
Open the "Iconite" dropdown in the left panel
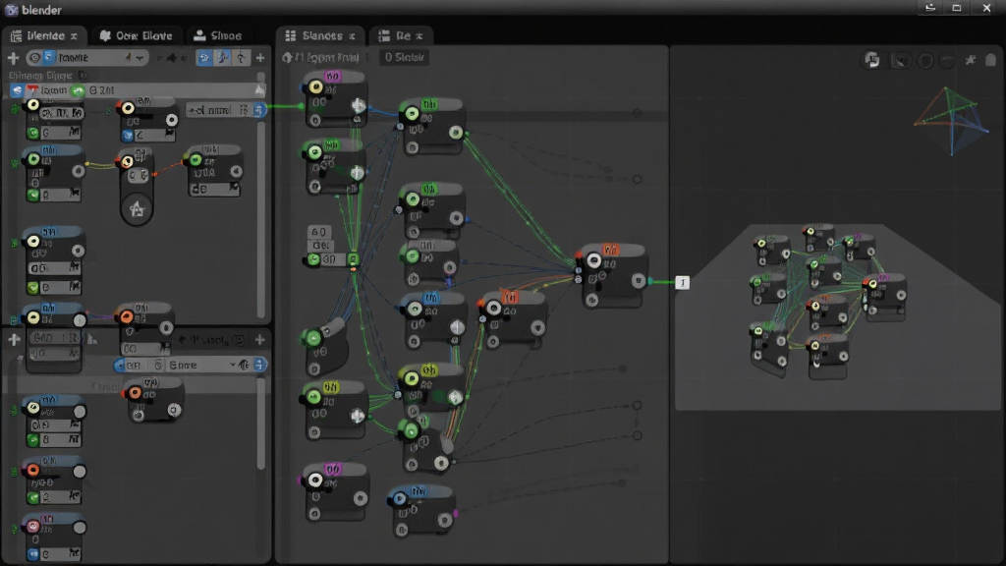point(87,58)
